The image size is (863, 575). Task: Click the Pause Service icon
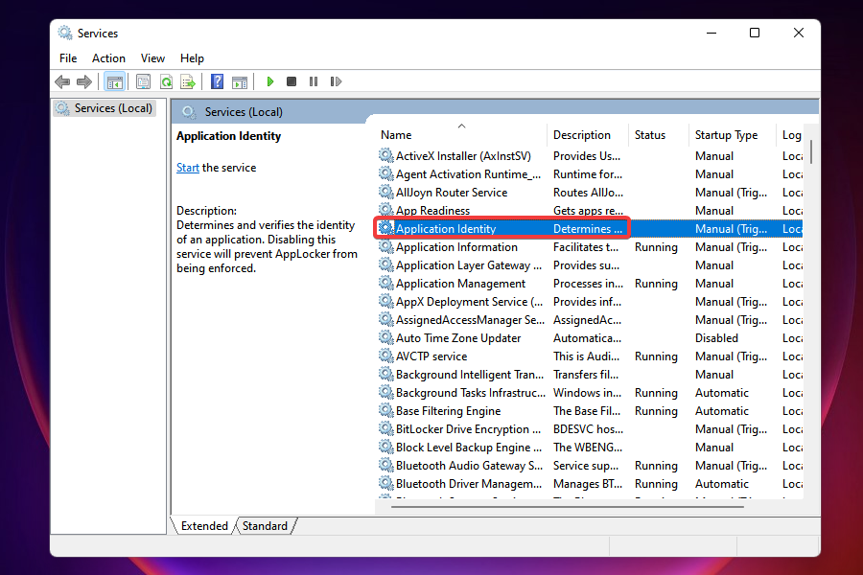pyautogui.click(x=314, y=81)
